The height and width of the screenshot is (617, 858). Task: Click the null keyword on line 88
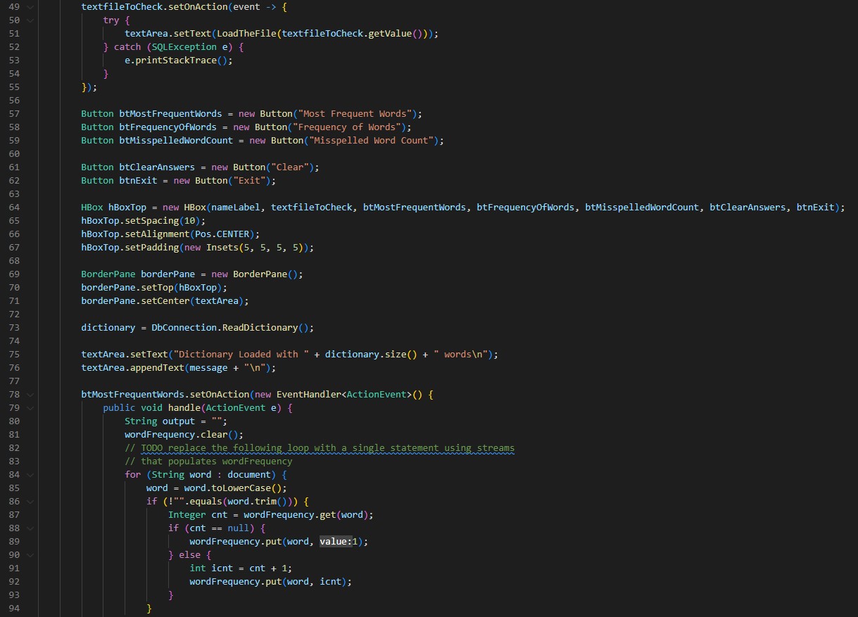pos(239,528)
